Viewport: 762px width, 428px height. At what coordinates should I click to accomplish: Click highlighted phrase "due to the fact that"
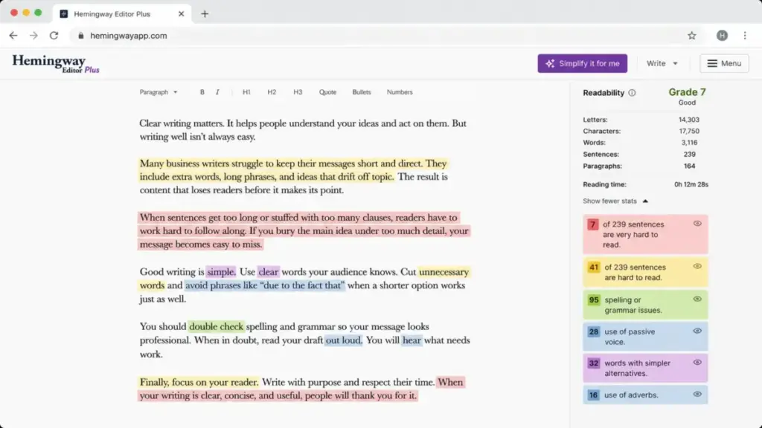[x=304, y=285]
